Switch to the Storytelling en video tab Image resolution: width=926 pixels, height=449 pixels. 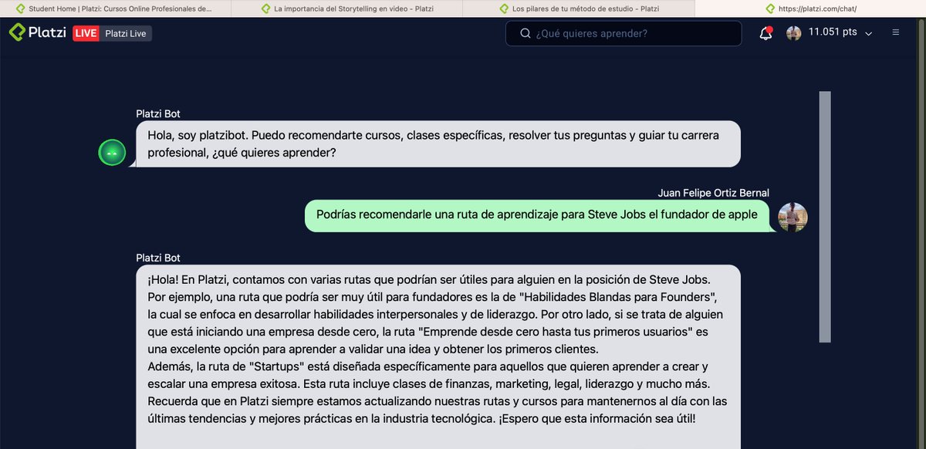(347, 8)
